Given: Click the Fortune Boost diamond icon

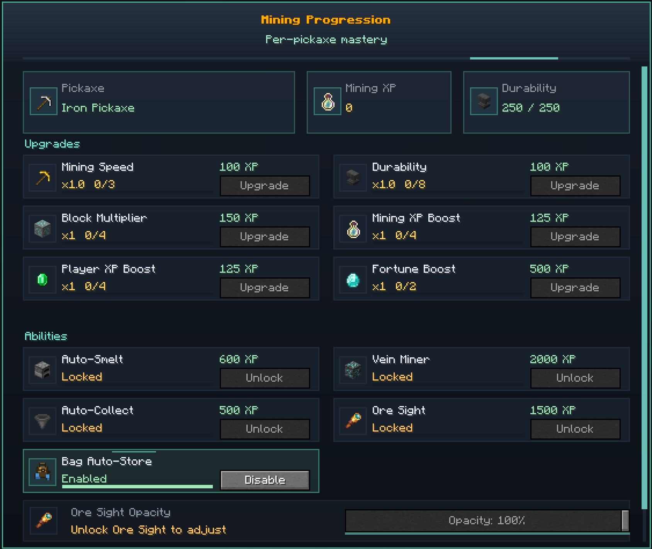Looking at the screenshot, I should pos(353,279).
